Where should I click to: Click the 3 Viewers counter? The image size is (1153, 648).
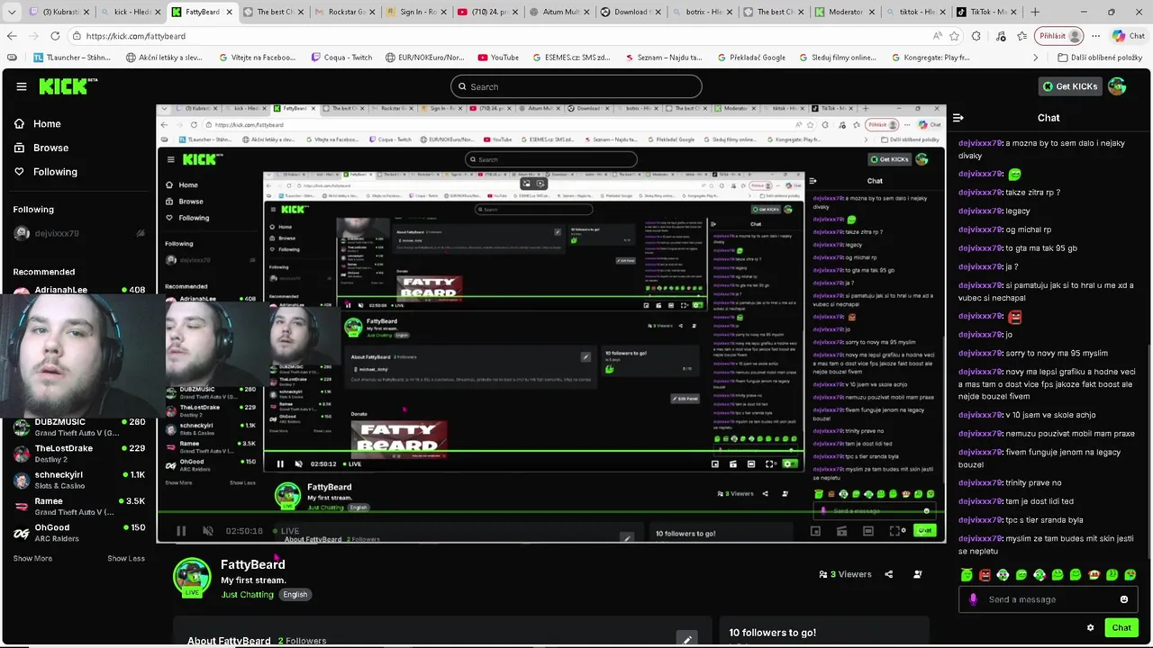pos(845,574)
